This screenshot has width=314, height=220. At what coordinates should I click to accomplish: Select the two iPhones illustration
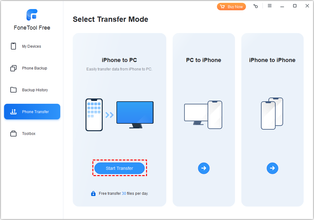coord(272,113)
